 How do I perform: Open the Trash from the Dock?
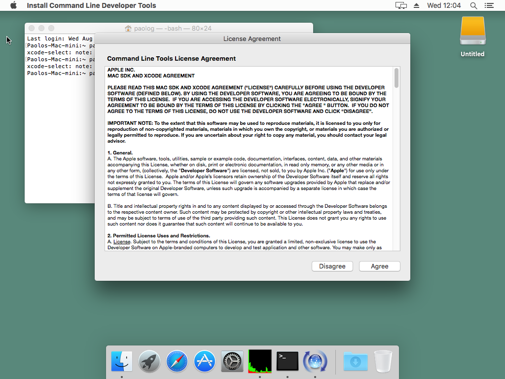pos(383,361)
